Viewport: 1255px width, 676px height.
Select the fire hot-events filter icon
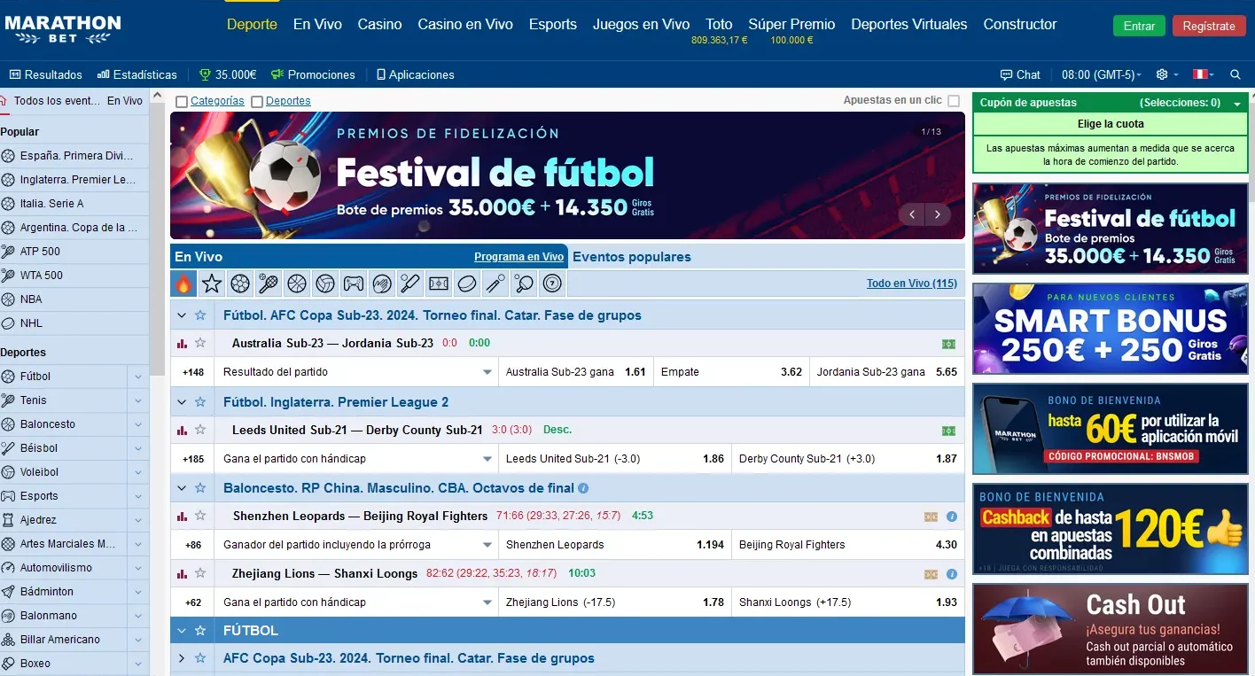point(183,284)
